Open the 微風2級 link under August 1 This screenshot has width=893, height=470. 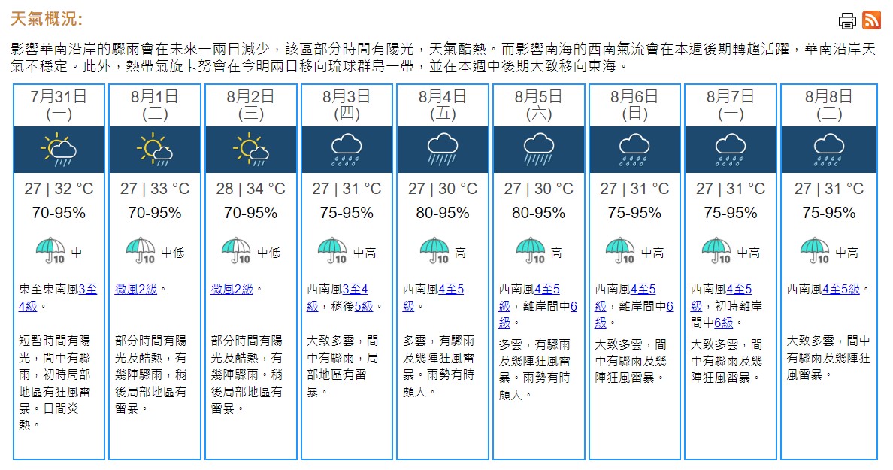(x=137, y=289)
